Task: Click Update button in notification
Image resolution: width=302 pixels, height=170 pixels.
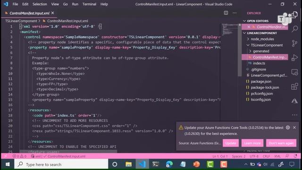Action: pos(231,143)
